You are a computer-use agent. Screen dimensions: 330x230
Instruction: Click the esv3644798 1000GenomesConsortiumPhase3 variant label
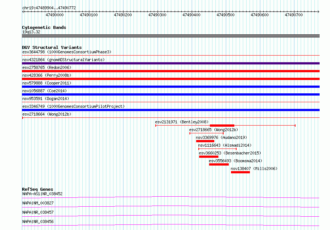click(67, 52)
